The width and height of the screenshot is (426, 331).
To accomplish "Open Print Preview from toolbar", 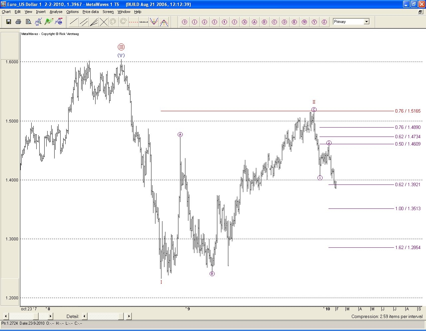I will pyautogui.click(x=28, y=22).
